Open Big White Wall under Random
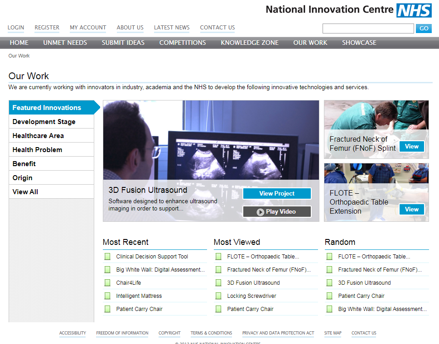This screenshot has width=439, height=344. pyautogui.click(x=382, y=309)
